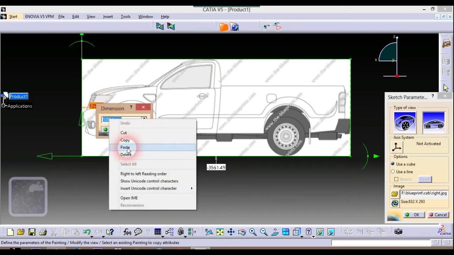
Task: Select the 'Use a line' radio option
Action: click(x=393, y=171)
